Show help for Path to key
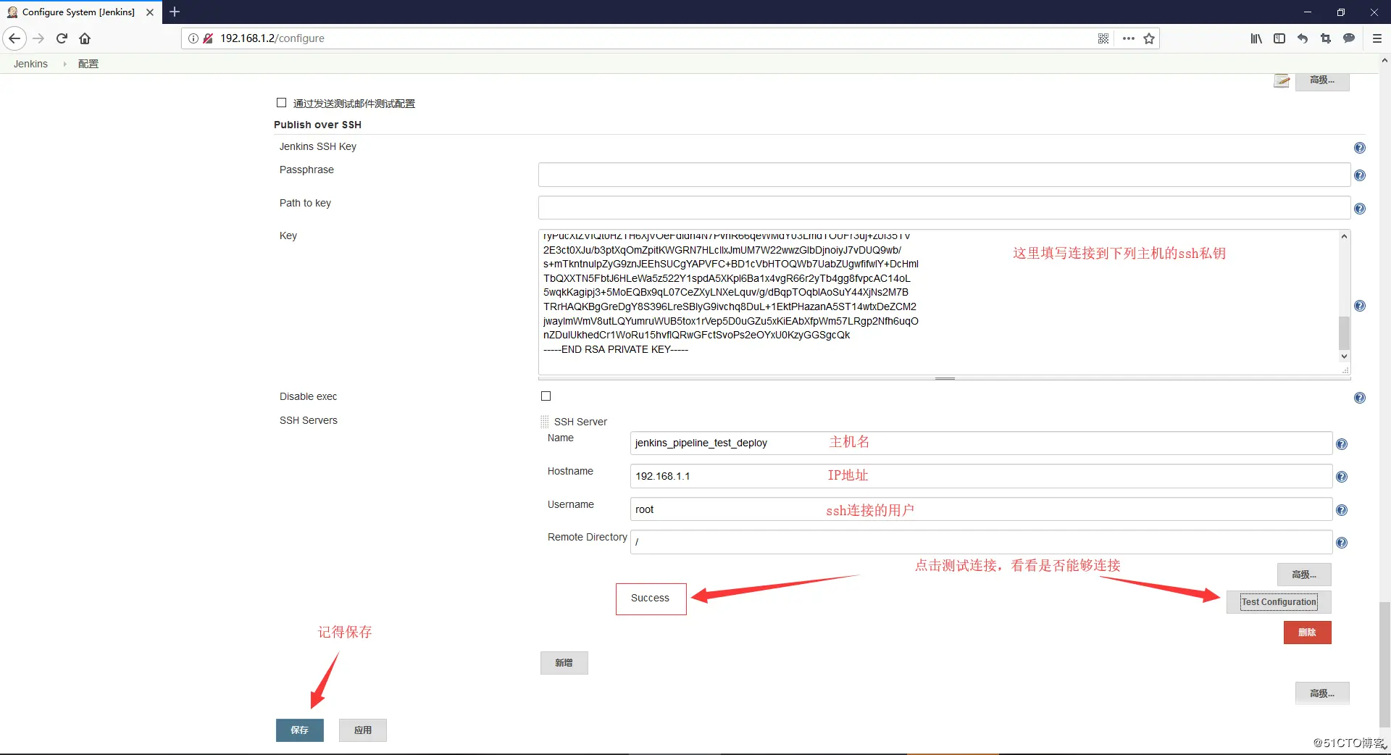Screen dimensions: 1391x755 1360,209
